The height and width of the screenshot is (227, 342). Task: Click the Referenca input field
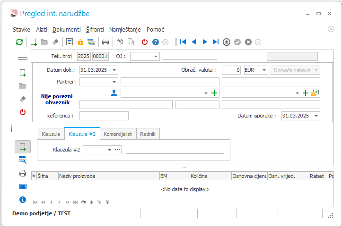coord(104,116)
